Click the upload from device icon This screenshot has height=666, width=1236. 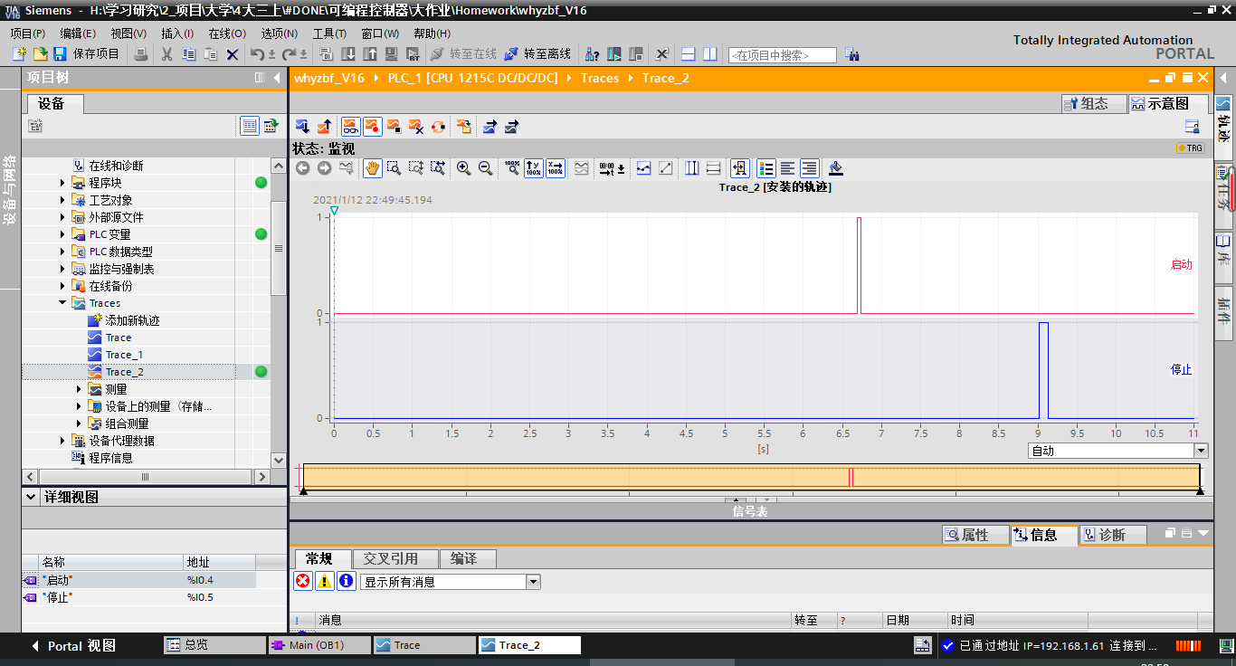click(371, 54)
